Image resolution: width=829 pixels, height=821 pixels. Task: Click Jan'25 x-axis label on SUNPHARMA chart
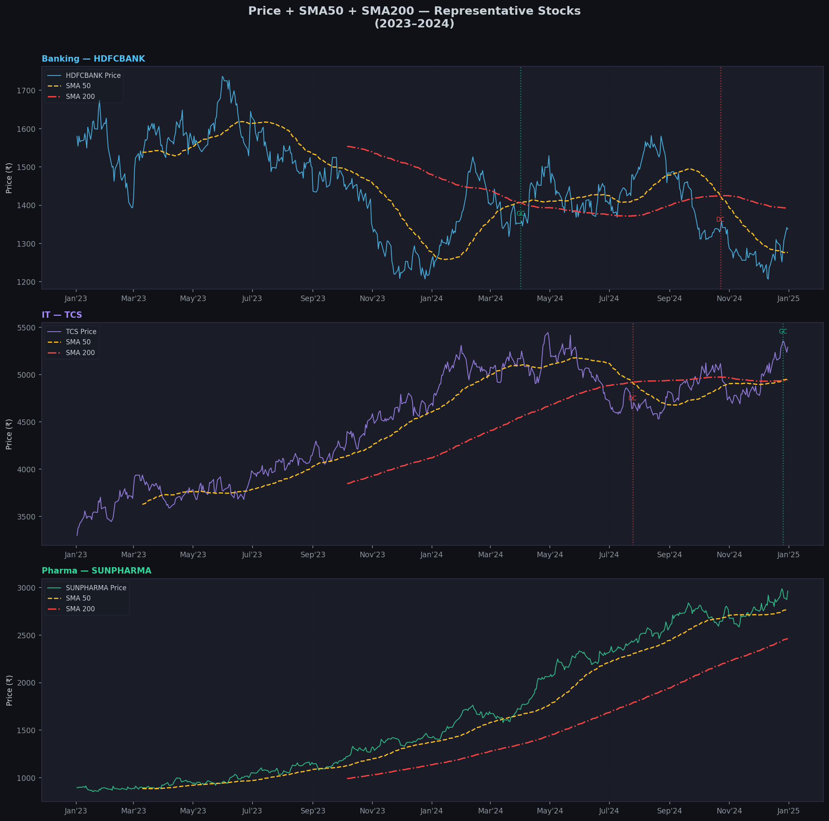[789, 811]
